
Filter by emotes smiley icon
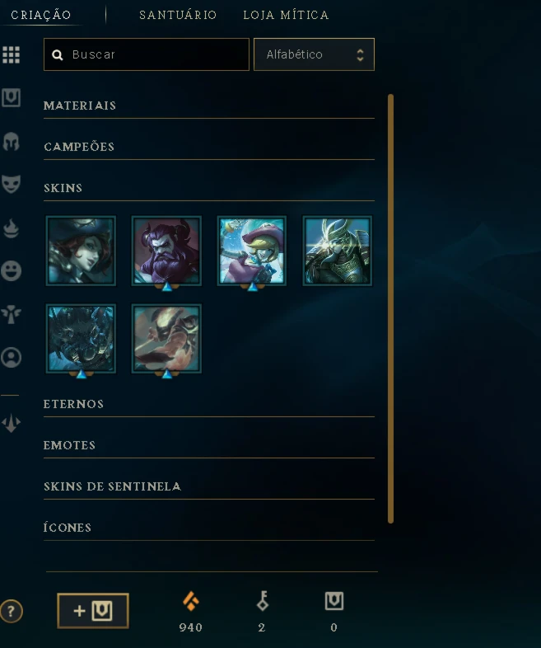pos(12,271)
